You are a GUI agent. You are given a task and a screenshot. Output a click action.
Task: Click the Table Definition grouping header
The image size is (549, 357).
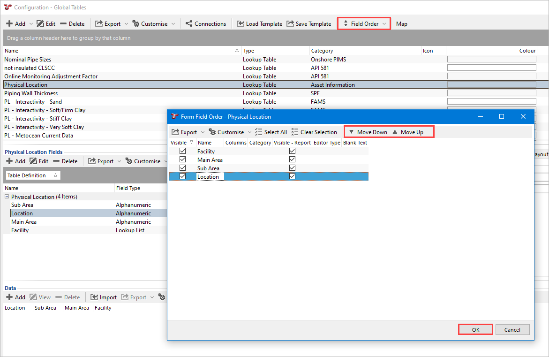[32, 175]
